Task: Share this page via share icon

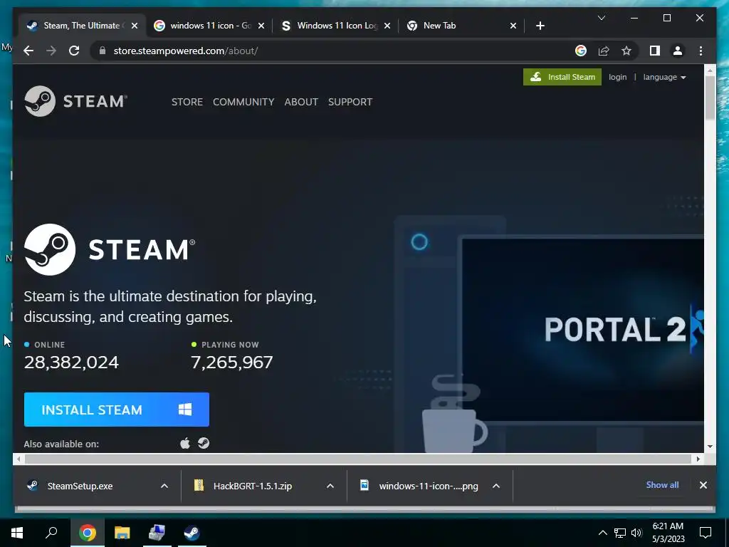Action: pyautogui.click(x=604, y=51)
